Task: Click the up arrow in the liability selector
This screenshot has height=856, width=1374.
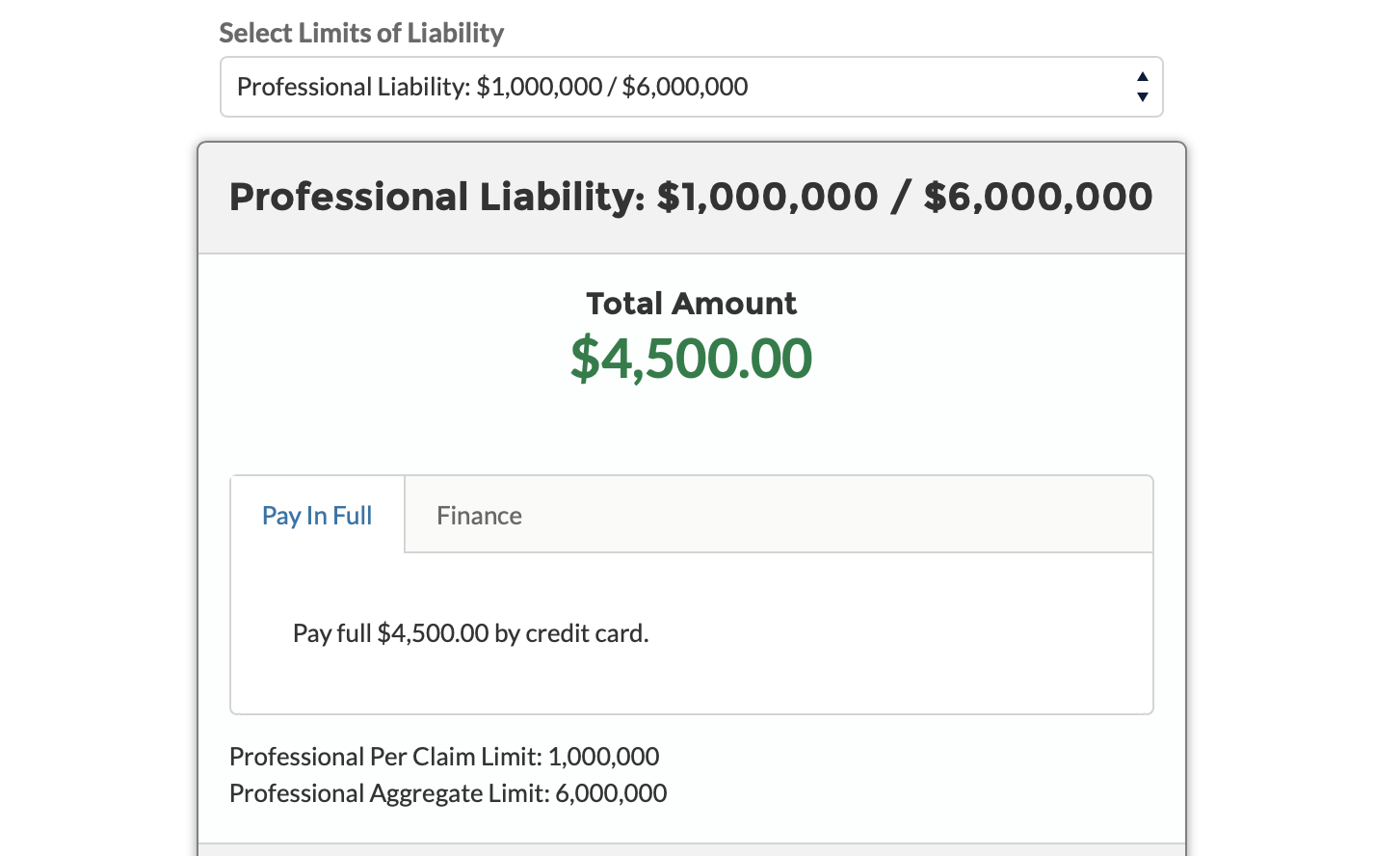Action: (x=1142, y=77)
